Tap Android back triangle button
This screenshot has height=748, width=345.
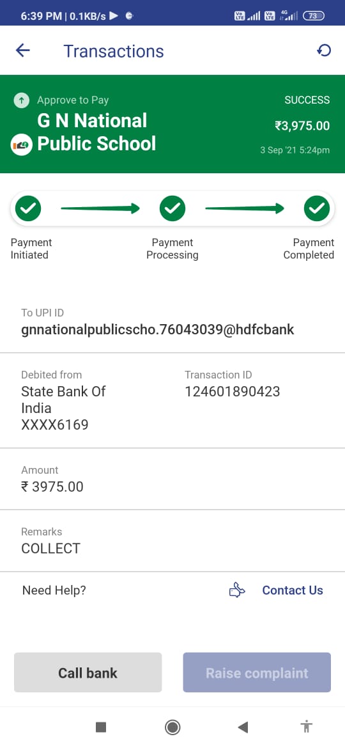pyautogui.click(x=243, y=727)
